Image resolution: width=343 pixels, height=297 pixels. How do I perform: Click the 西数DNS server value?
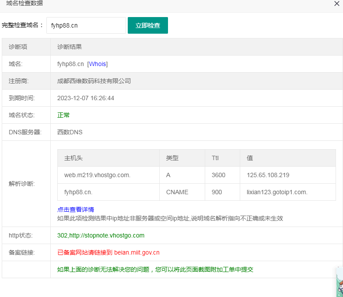pyautogui.click(x=70, y=132)
